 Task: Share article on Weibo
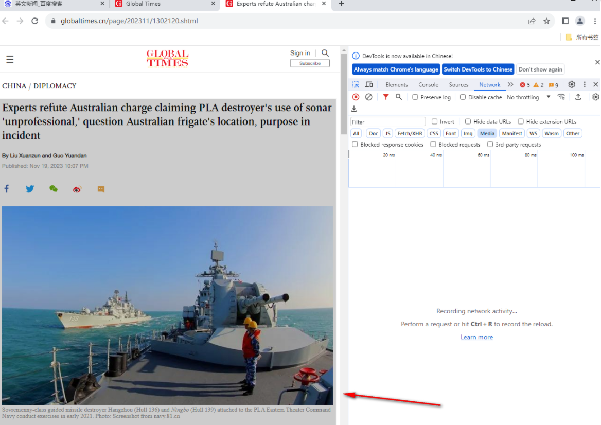tap(77, 189)
